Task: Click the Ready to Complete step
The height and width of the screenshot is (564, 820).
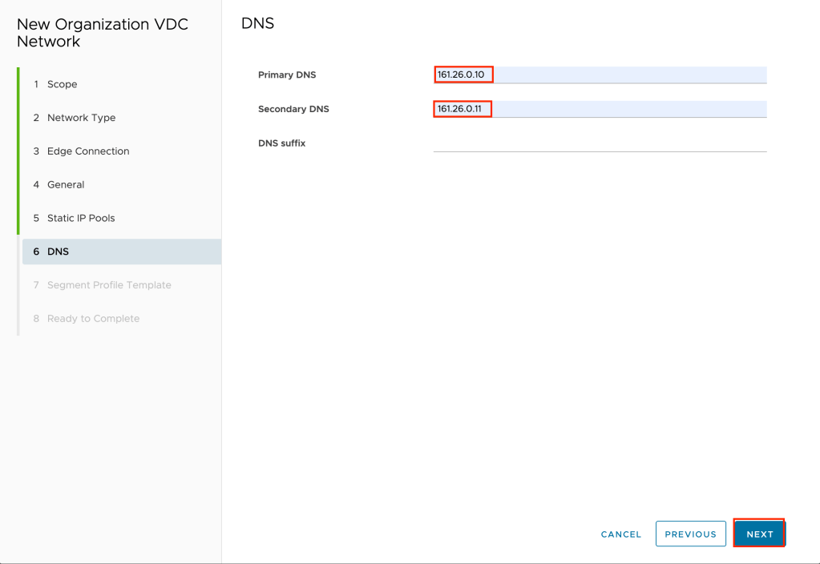Action: coord(93,319)
